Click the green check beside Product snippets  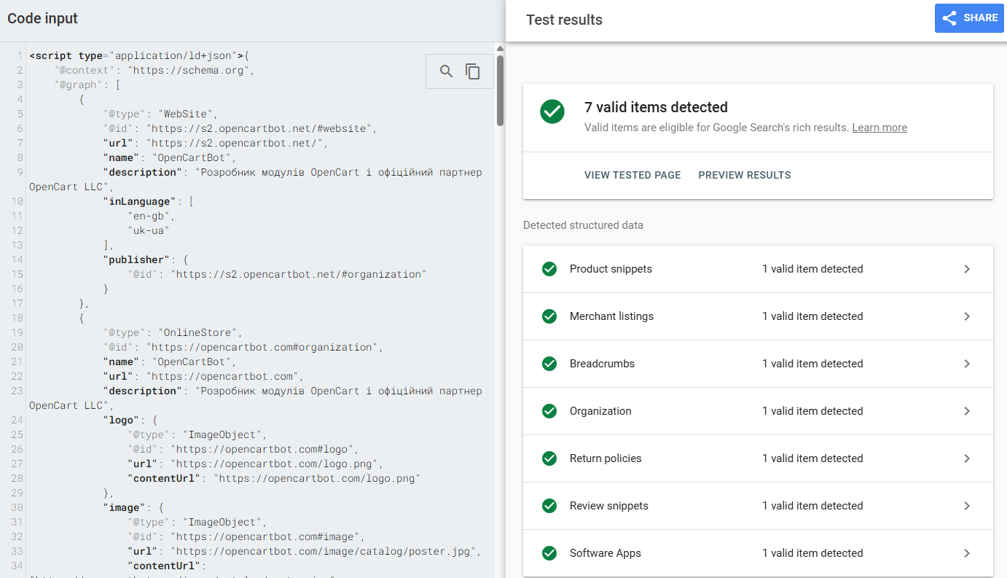pyautogui.click(x=549, y=269)
